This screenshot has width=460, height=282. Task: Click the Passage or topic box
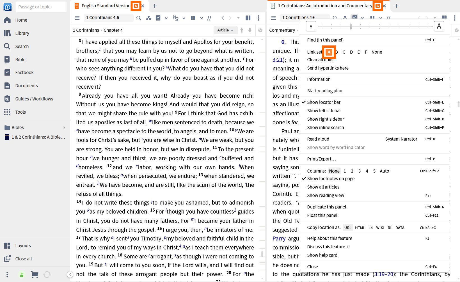click(x=41, y=7)
